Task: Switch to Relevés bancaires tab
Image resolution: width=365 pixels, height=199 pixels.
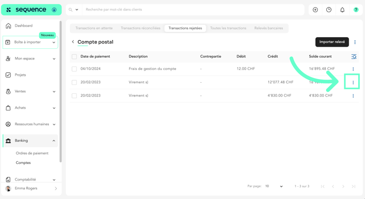Action: click(268, 28)
